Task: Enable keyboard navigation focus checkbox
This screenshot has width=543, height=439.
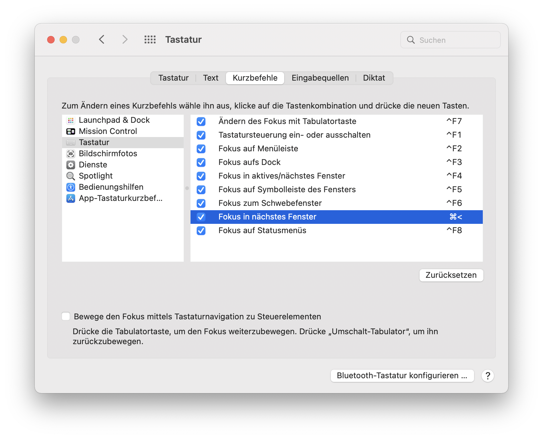Action: point(66,316)
